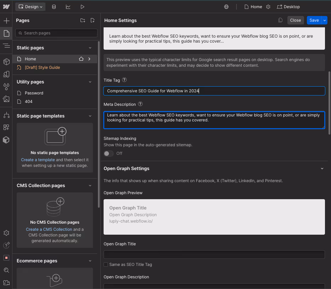Open Home page settings arrow
This screenshot has width=331, height=289.
(x=89, y=59)
